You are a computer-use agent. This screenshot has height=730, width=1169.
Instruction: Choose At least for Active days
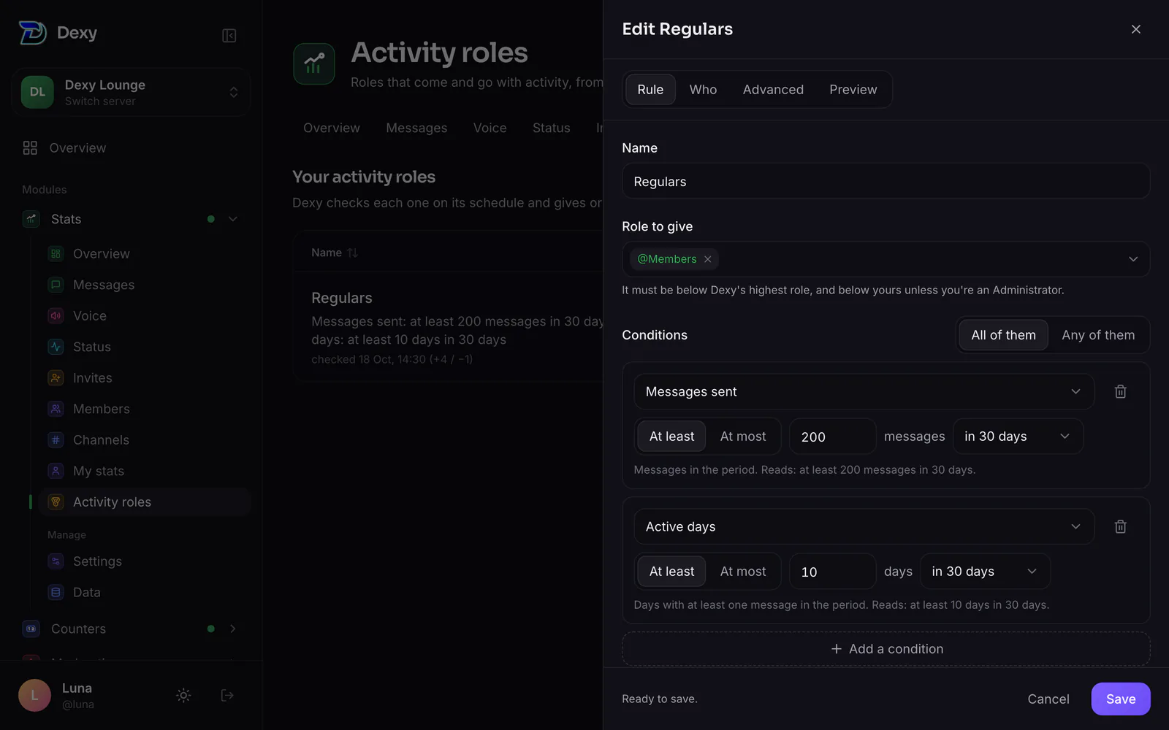[x=671, y=572]
